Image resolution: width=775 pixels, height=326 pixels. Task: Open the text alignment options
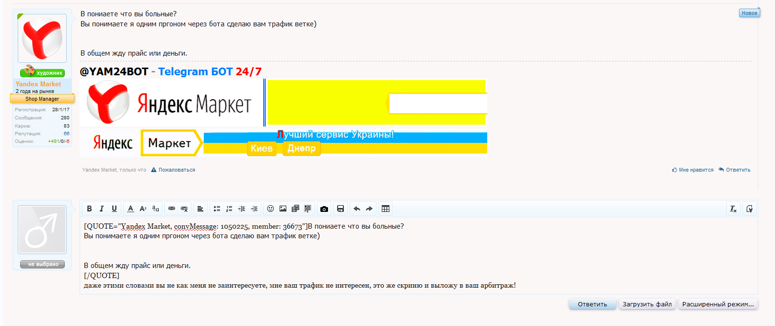point(200,209)
